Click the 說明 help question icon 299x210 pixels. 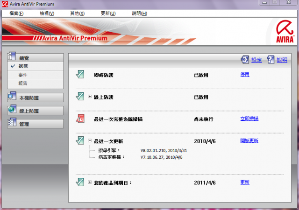tap(271, 60)
